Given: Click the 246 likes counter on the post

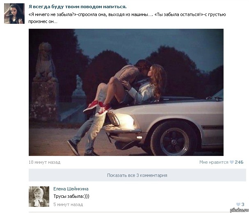Looking at the screenshot, I should tap(239, 162).
